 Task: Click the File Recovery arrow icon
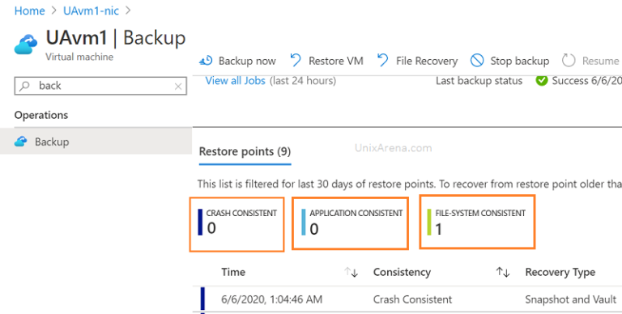383,61
